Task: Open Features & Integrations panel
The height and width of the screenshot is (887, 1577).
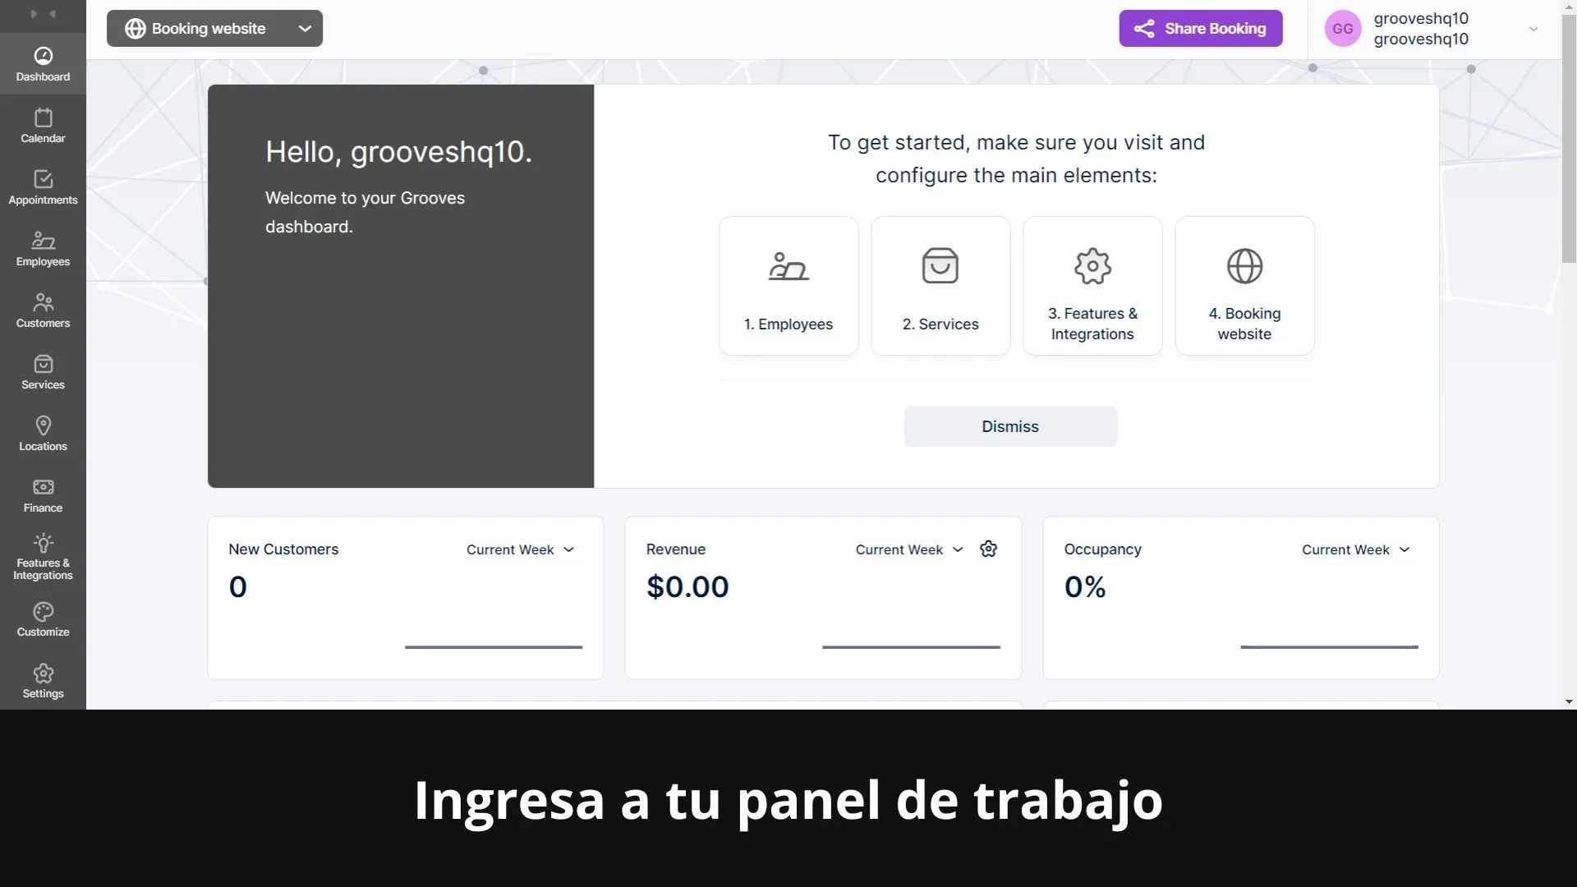Action: pyautogui.click(x=42, y=557)
